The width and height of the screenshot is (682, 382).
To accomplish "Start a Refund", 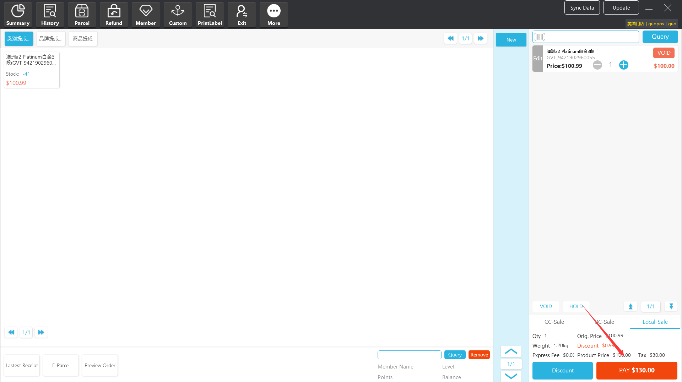I will (114, 15).
